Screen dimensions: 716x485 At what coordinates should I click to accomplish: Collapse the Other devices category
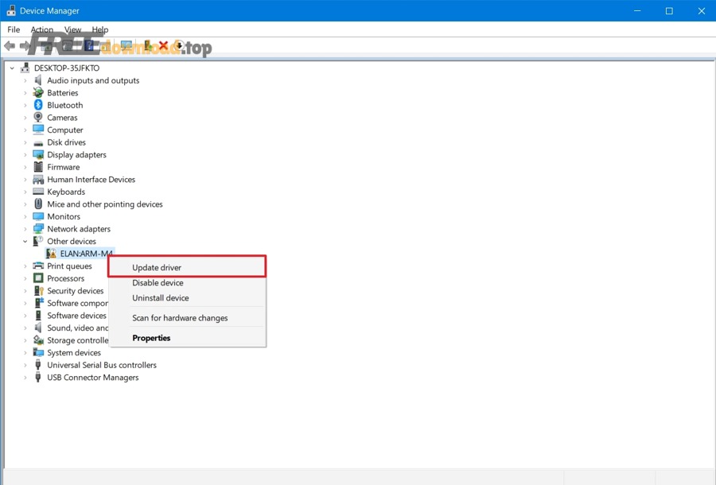(25, 241)
